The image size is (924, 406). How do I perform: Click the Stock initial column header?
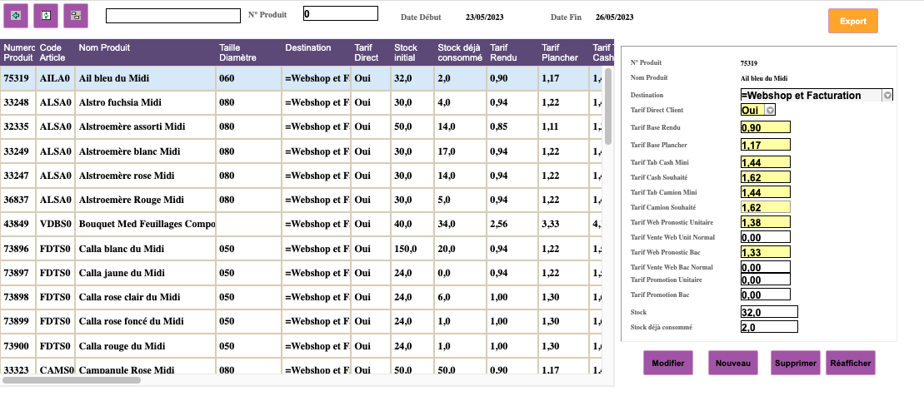click(406, 52)
